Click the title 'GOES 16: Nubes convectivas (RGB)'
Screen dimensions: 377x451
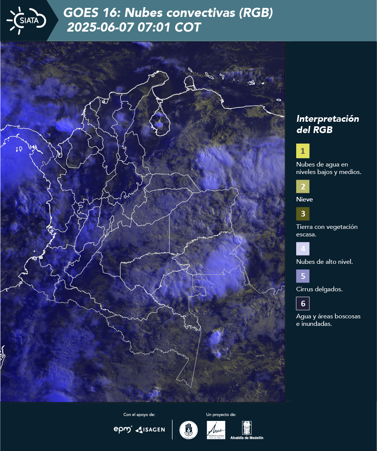(x=168, y=13)
